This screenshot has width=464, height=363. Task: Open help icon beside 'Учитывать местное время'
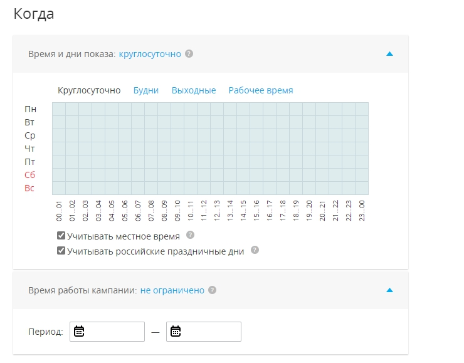190,235
